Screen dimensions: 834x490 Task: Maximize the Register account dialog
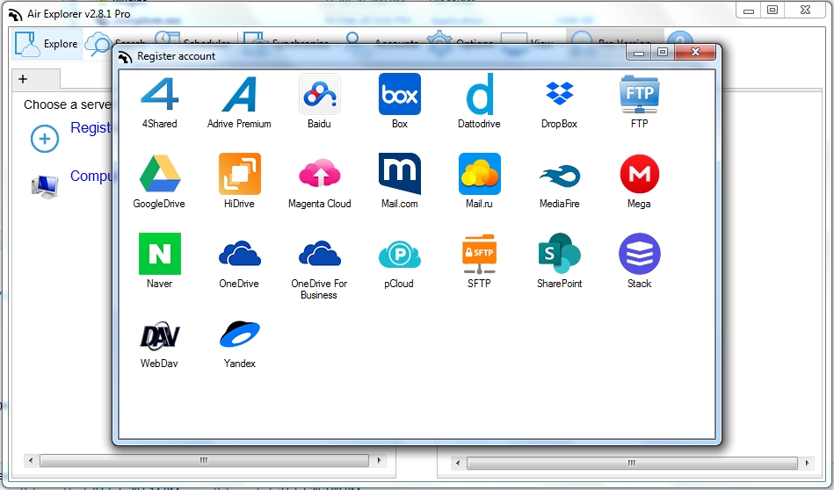(x=663, y=52)
